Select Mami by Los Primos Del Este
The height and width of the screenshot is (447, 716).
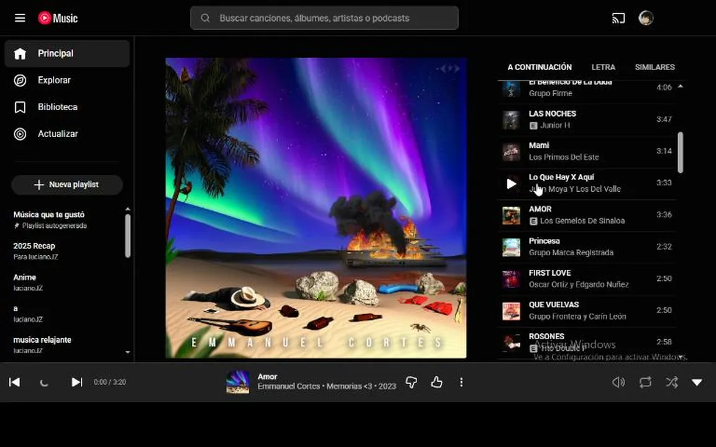[587, 151]
